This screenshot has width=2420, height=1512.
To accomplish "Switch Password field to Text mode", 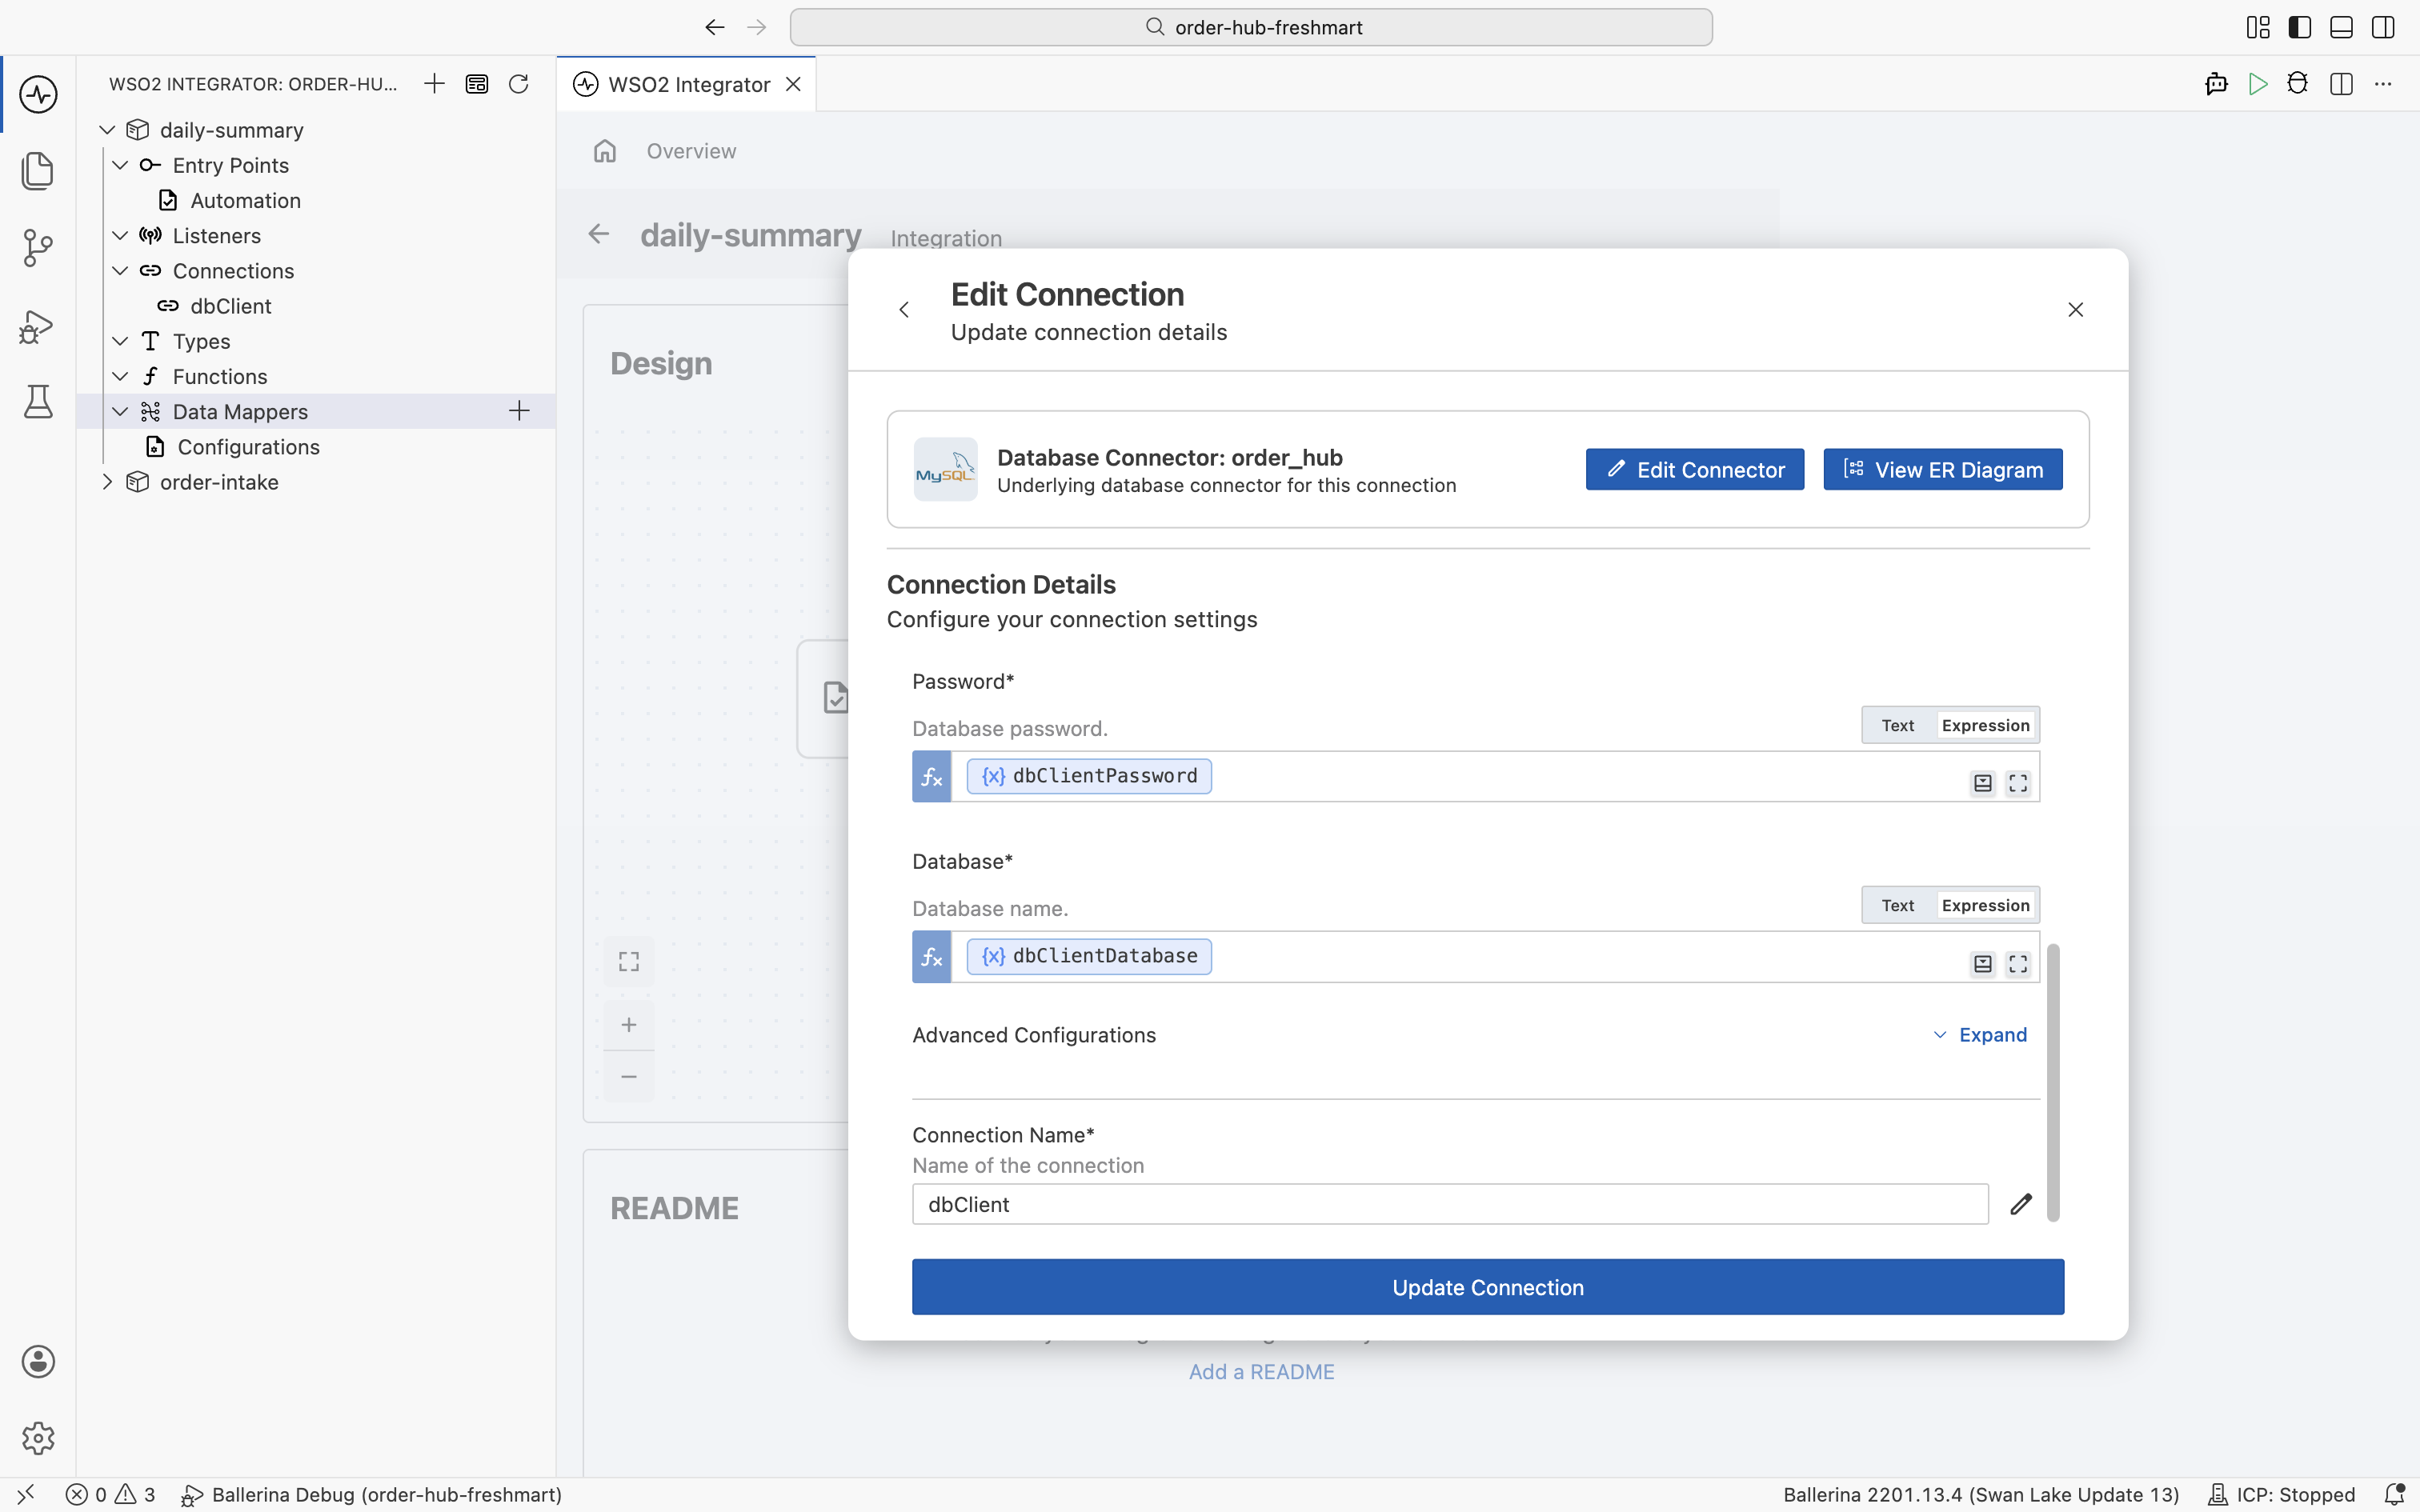I will coord(1897,725).
